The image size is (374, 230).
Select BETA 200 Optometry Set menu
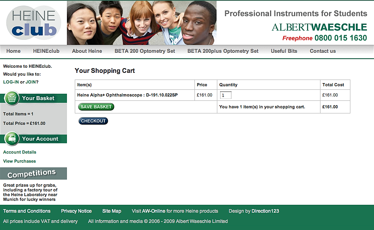coord(144,51)
